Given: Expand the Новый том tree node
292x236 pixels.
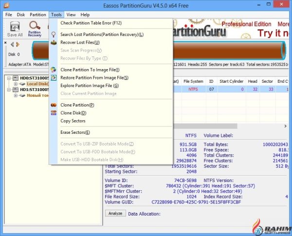Looking at the screenshot, I should point(16,95).
